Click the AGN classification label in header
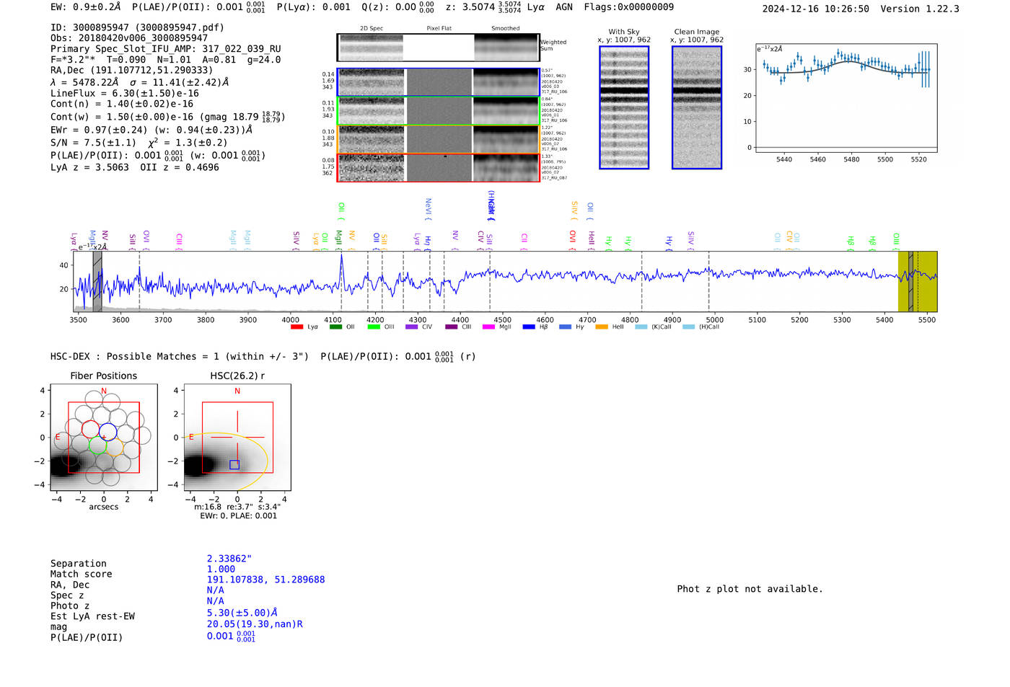Image resolution: width=1010 pixels, height=687 pixels. pos(564,7)
